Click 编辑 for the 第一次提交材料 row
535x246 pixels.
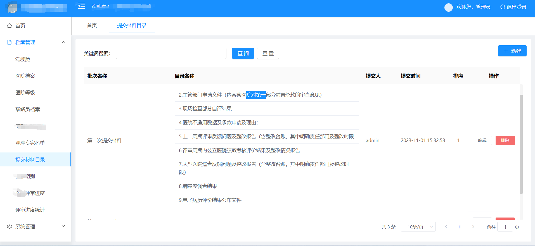pyautogui.click(x=482, y=140)
